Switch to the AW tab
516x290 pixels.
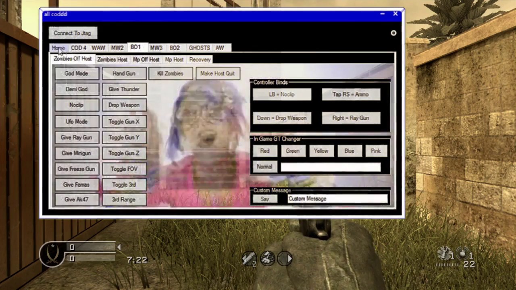pos(220,48)
